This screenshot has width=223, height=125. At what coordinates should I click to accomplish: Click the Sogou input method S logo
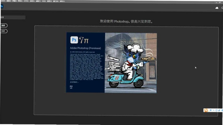point(206,110)
